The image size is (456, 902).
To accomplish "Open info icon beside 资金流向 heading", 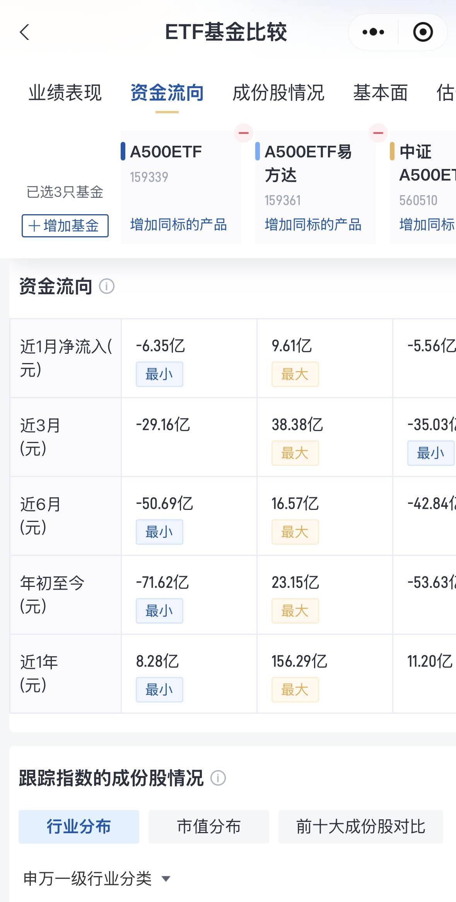I will [107, 286].
